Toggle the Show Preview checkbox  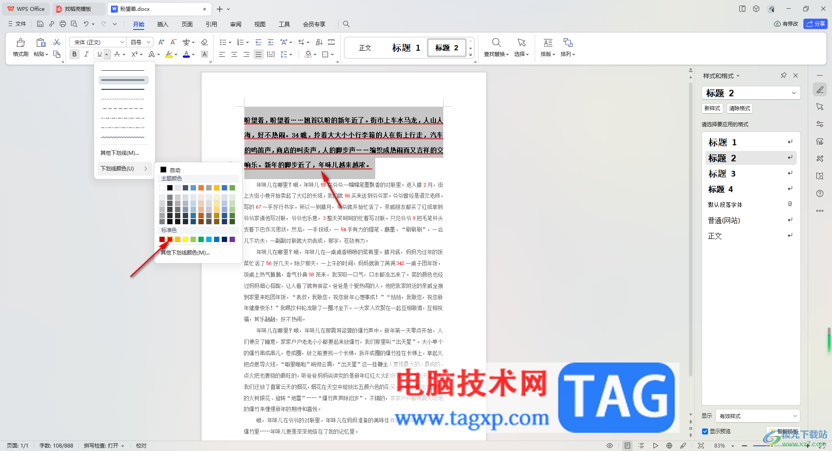705,431
